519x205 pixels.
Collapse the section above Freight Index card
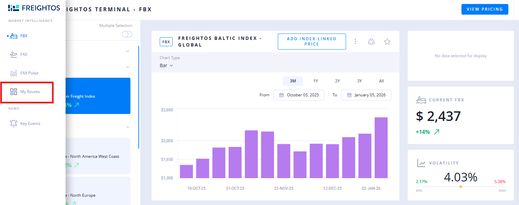128,67
